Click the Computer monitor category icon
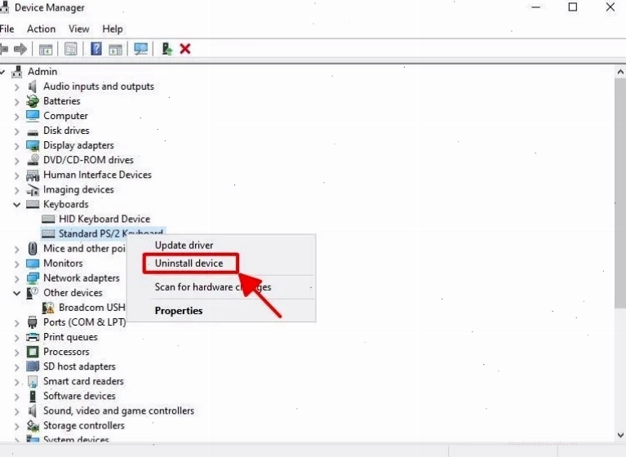Screen dimensions: 626x457 pos(33,116)
